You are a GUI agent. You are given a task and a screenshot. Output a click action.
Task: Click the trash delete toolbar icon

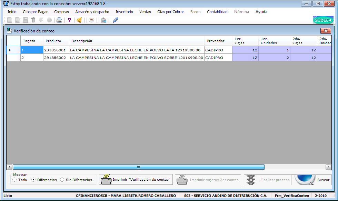click(33, 20)
